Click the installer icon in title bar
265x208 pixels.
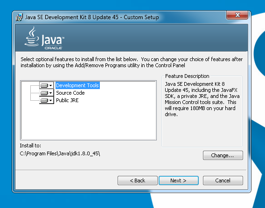tap(19, 17)
